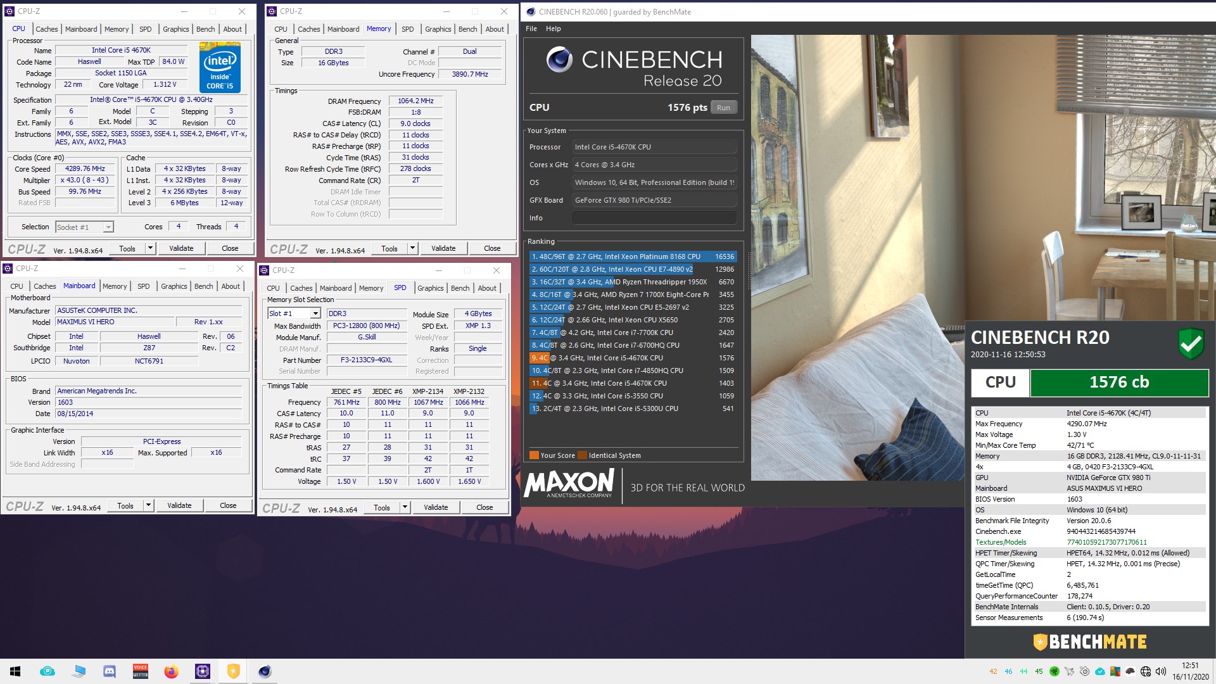1216x684 pixels.
Task: Click the MAXIMUS VI HERO model field
Action: pyautogui.click(x=114, y=322)
